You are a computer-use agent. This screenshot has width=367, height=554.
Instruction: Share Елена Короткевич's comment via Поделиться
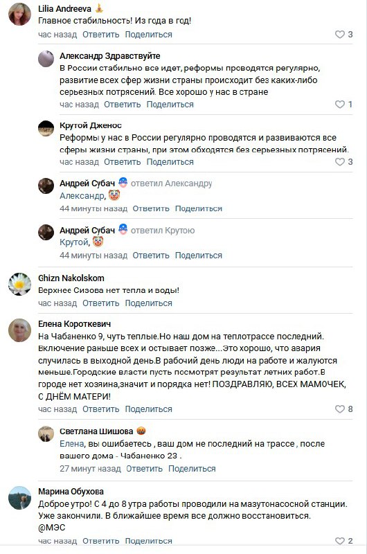pyautogui.click(x=148, y=409)
